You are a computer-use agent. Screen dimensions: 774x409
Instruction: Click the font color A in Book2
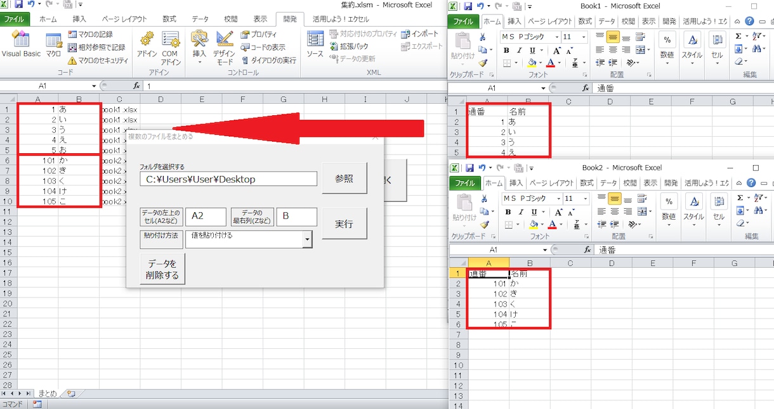(551, 223)
